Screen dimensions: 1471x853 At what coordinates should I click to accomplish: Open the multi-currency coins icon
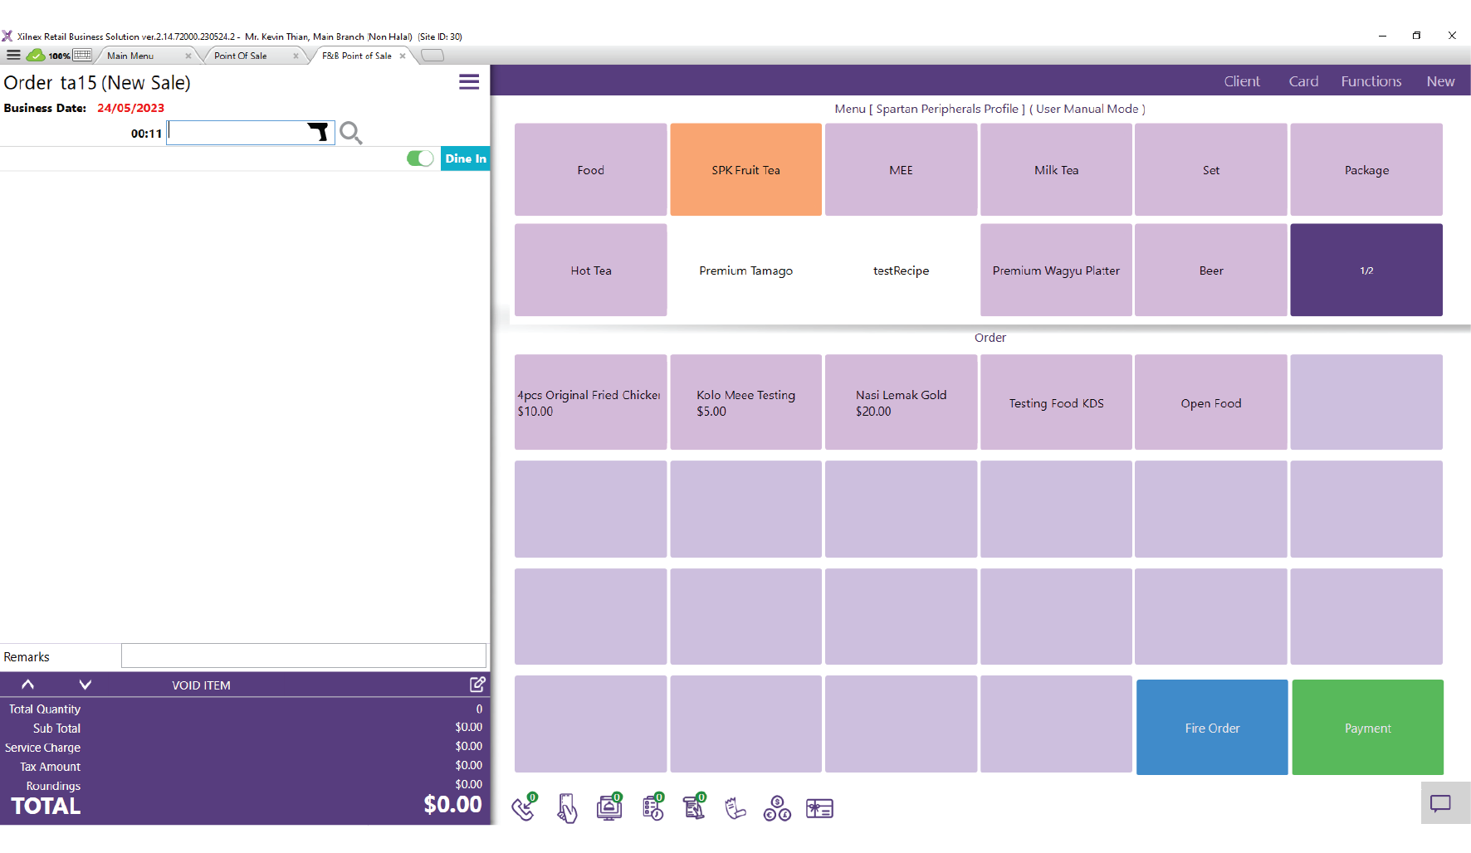point(777,808)
